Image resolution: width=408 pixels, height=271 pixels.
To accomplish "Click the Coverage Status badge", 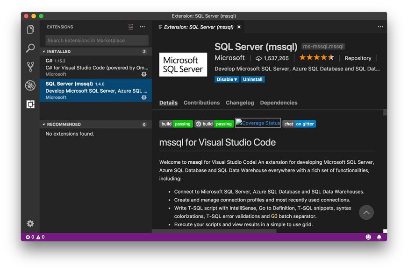I will click(x=258, y=123).
